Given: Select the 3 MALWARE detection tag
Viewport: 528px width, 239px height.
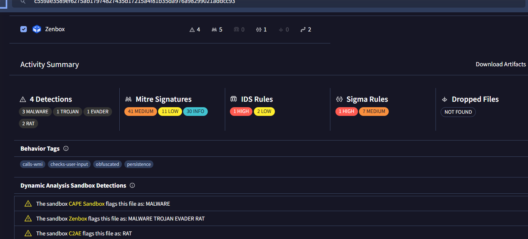Looking at the screenshot, I should pos(35,112).
